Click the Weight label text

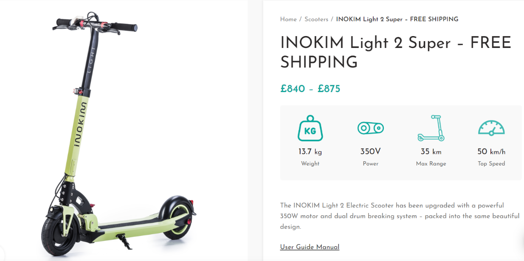click(310, 163)
